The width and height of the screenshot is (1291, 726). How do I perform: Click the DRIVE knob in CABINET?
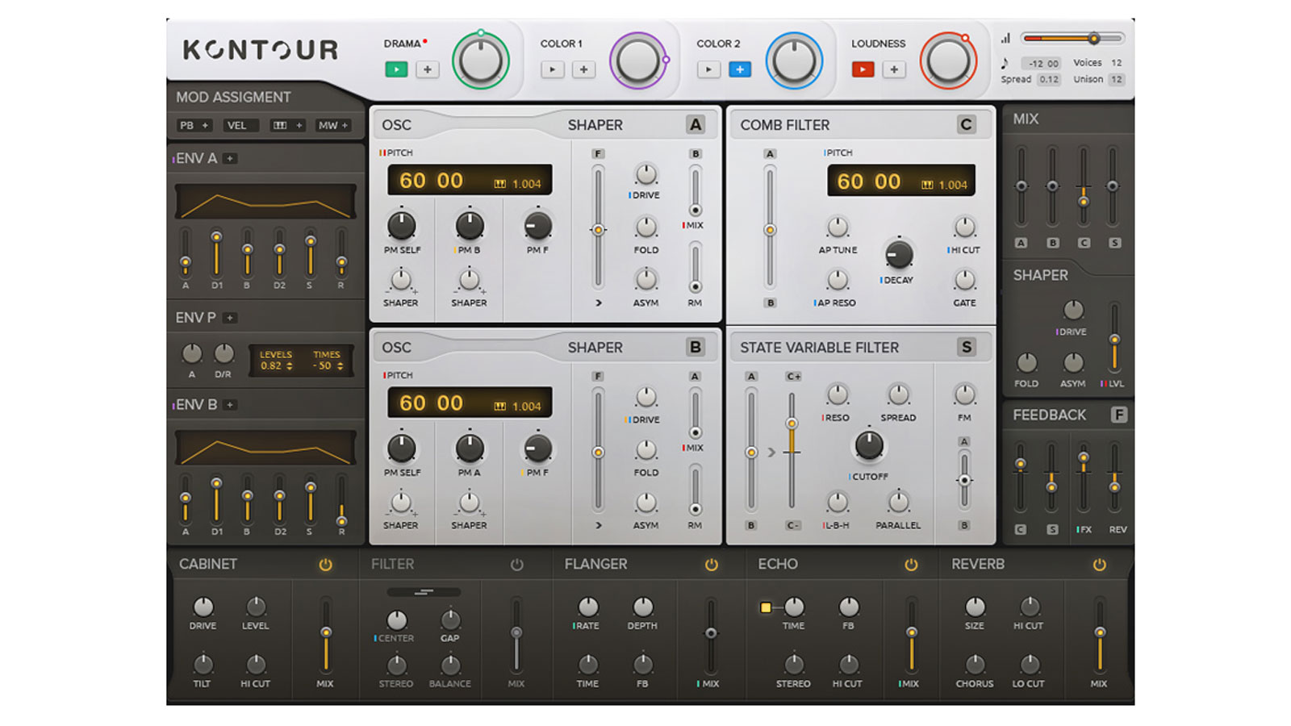pyautogui.click(x=203, y=607)
